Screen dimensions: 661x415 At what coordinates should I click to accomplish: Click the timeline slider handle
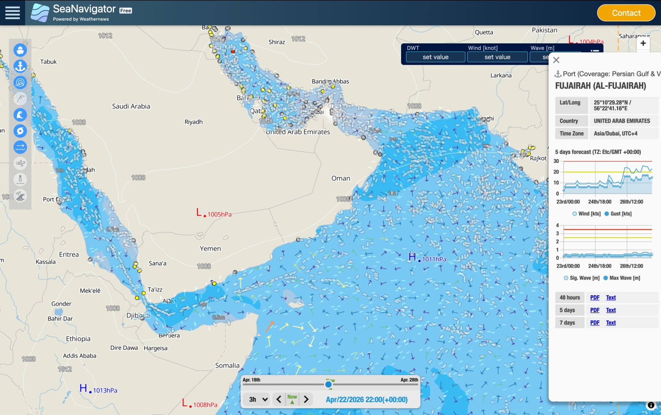pyautogui.click(x=328, y=384)
